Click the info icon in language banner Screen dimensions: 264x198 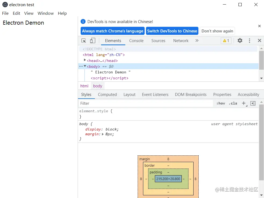[x=83, y=21]
